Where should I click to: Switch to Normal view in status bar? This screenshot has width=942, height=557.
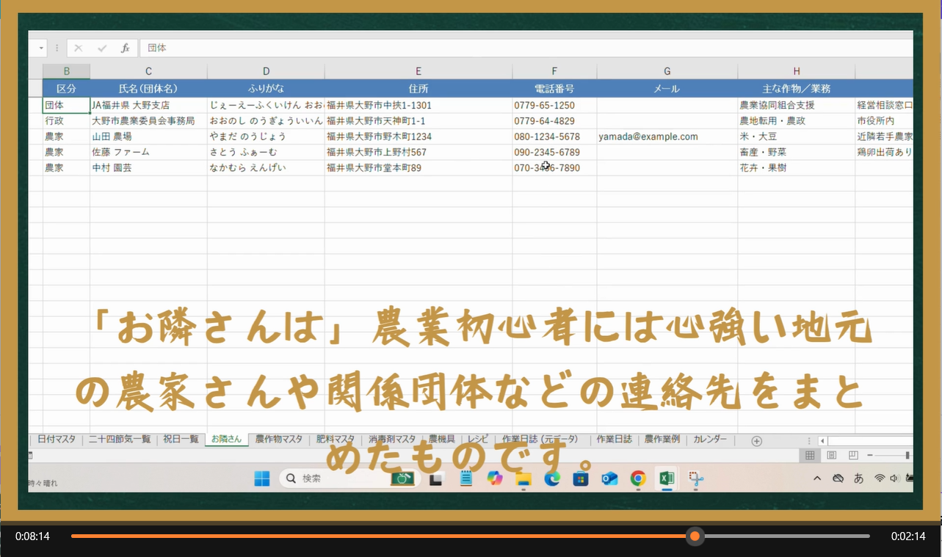tap(810, 456)
